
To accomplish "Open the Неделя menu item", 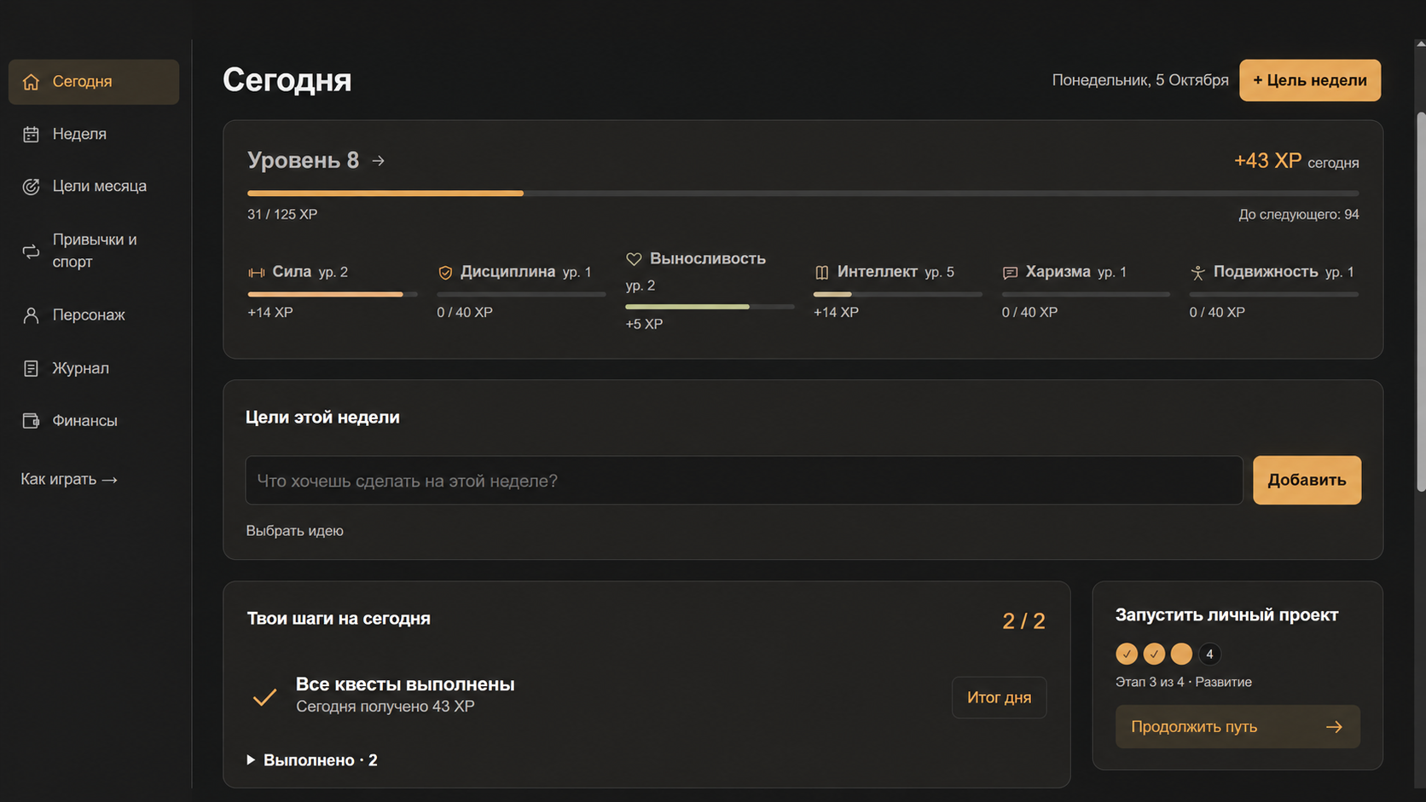I will click(x=94, y=134).
